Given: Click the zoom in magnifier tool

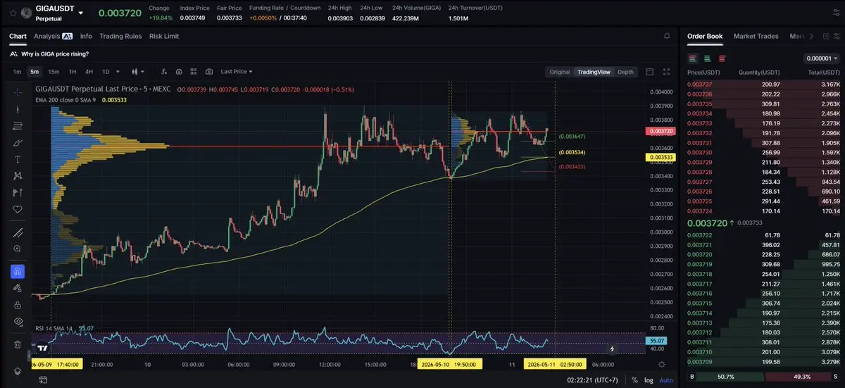Looking at the screenshot, I should click(18, 249).
